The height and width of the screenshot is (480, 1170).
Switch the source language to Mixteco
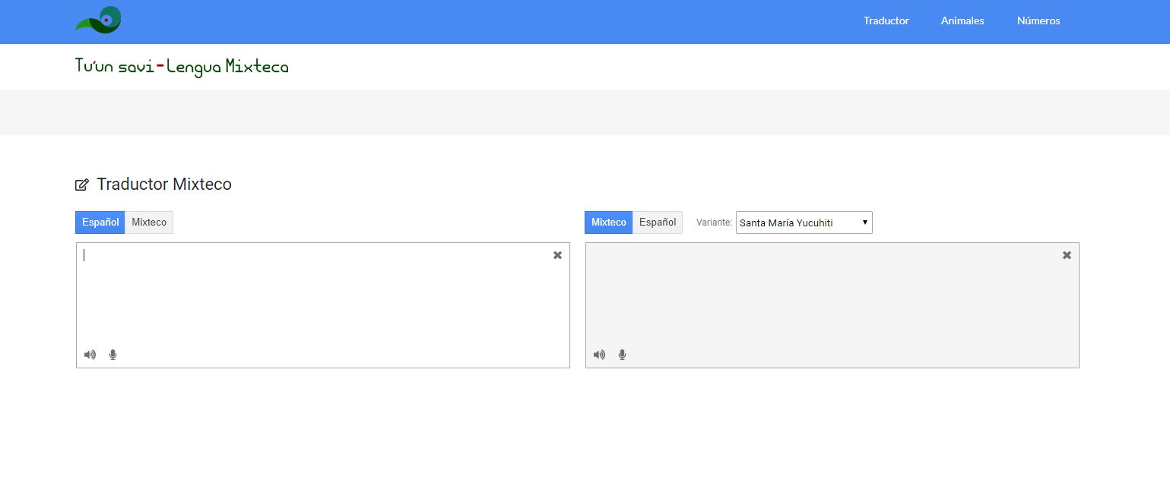149,223
